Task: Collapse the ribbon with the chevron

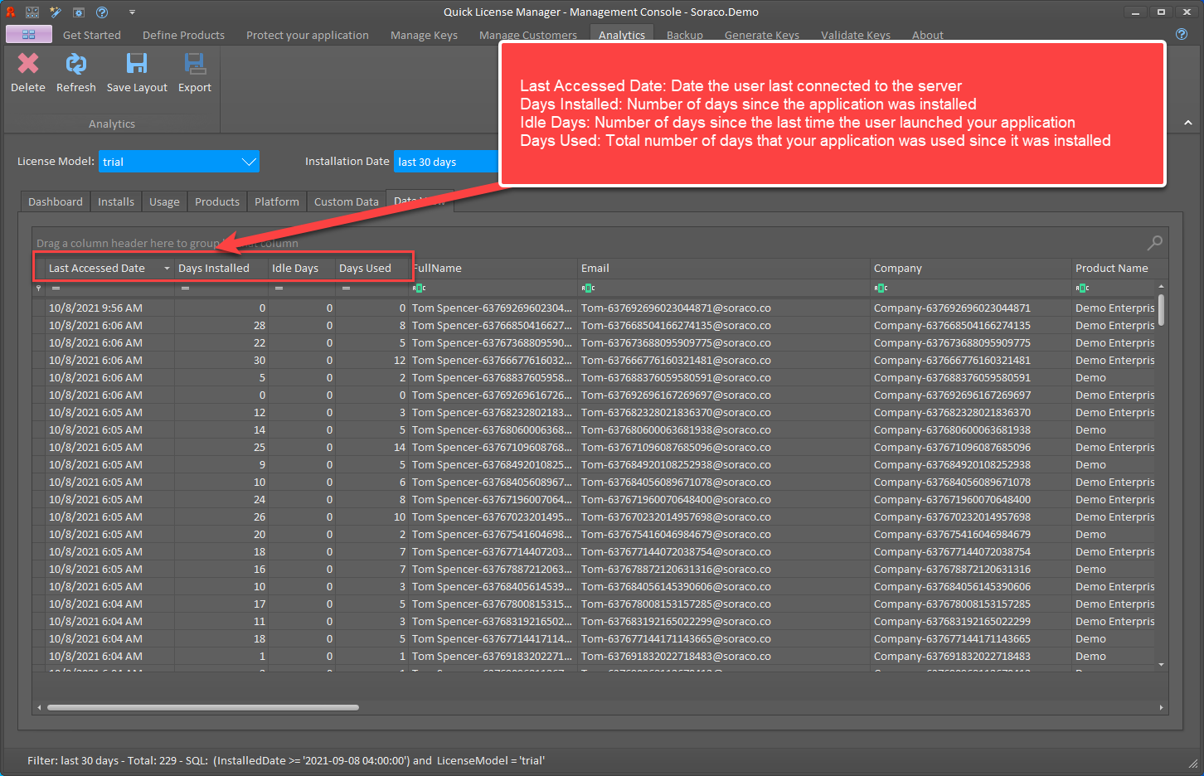Action: coord(1188,123)
